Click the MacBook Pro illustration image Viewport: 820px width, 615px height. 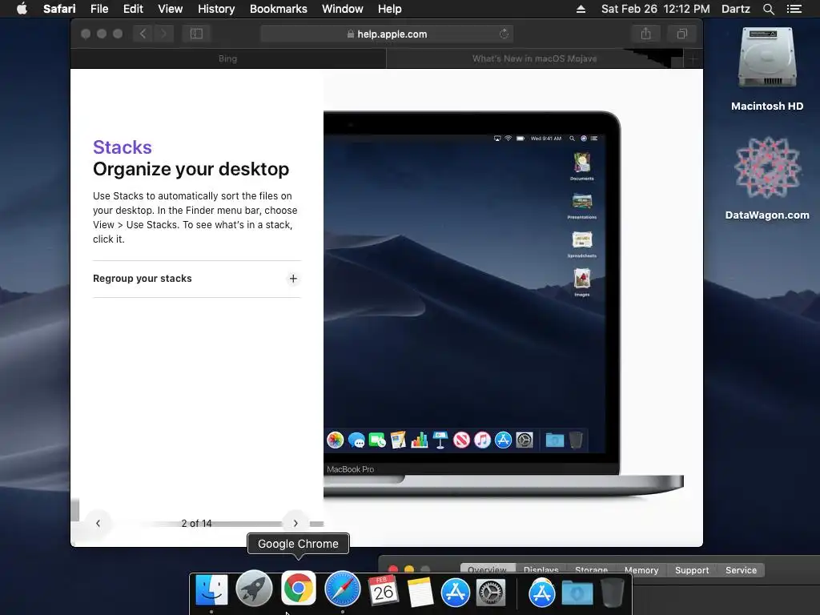coord(503,303)
